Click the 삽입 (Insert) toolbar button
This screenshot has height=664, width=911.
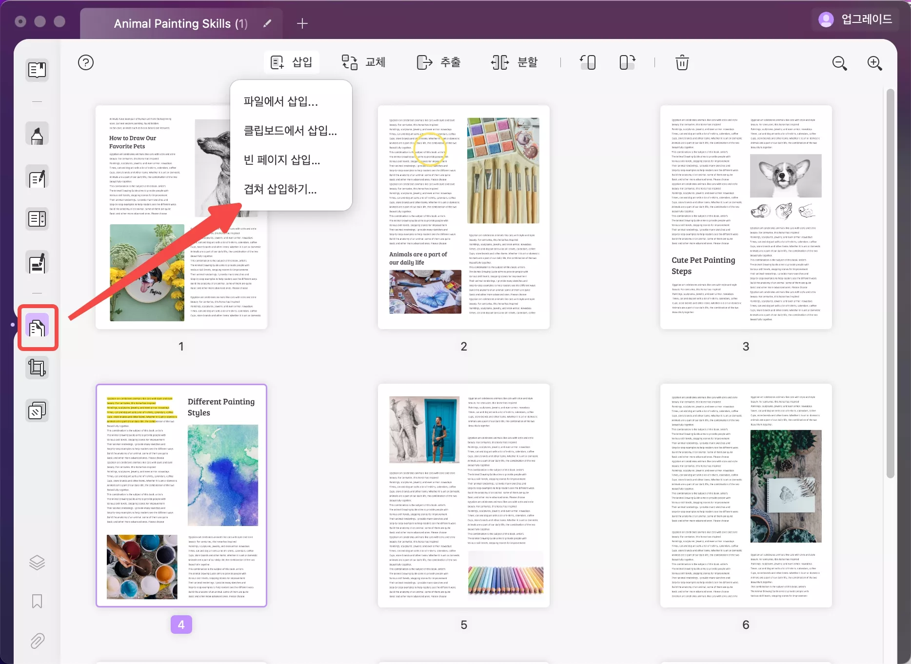pyautogui.click(x=292, y=62)
